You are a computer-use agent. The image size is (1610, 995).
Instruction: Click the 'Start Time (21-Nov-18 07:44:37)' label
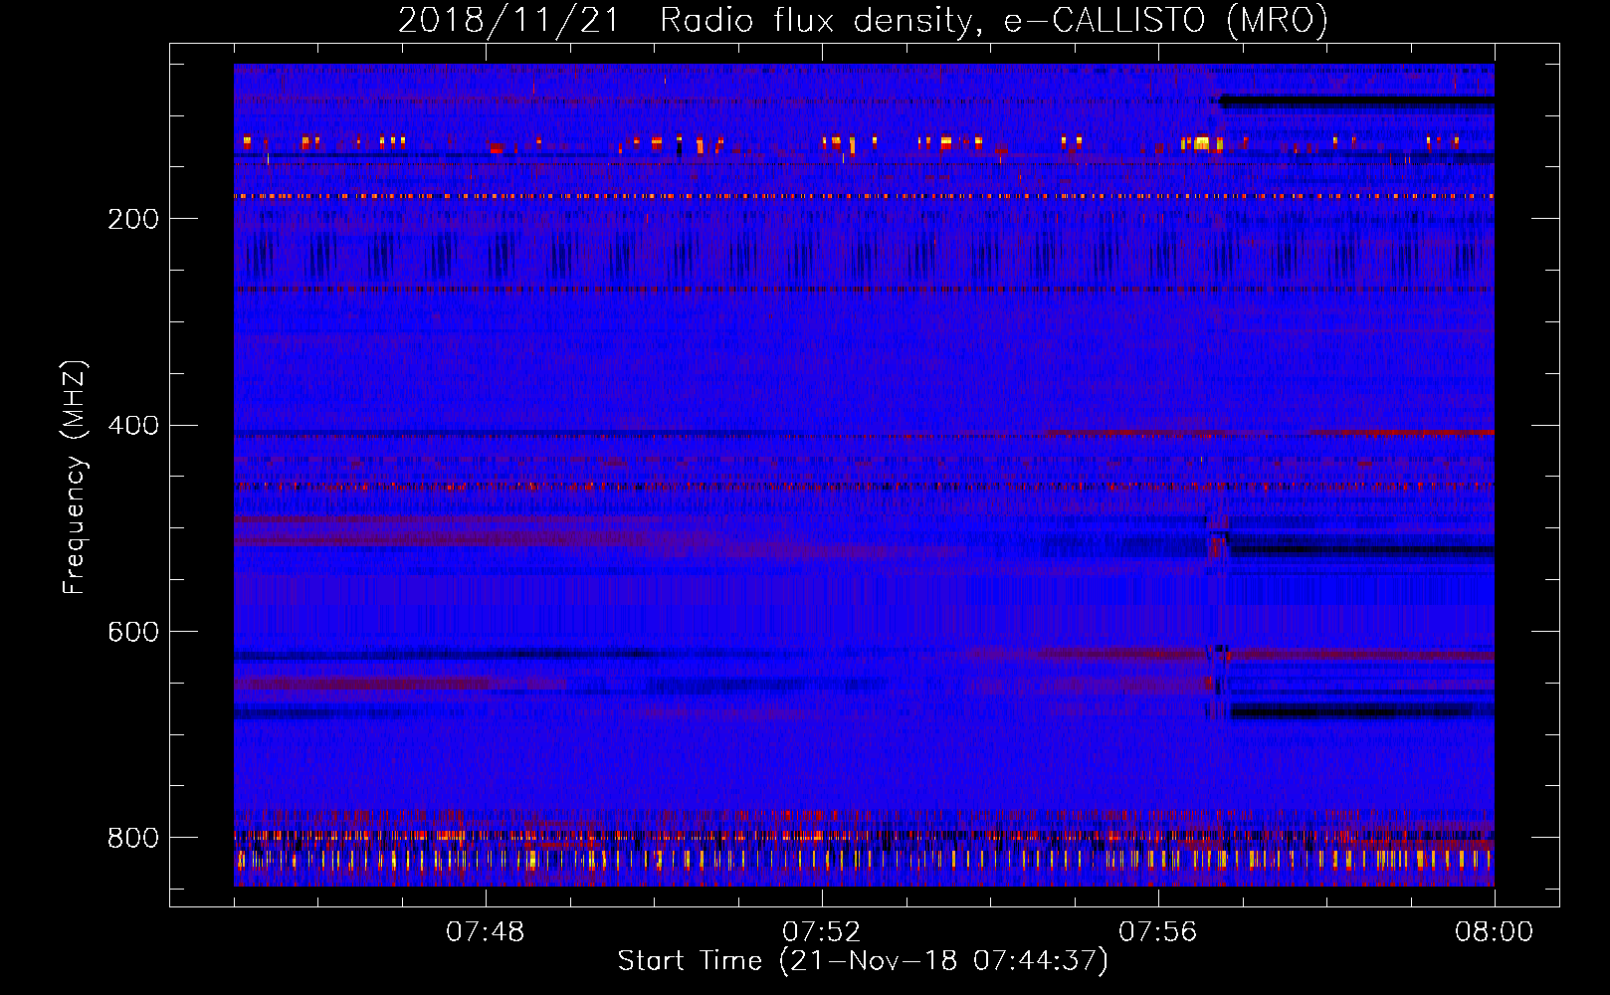[x=863, y=961]
